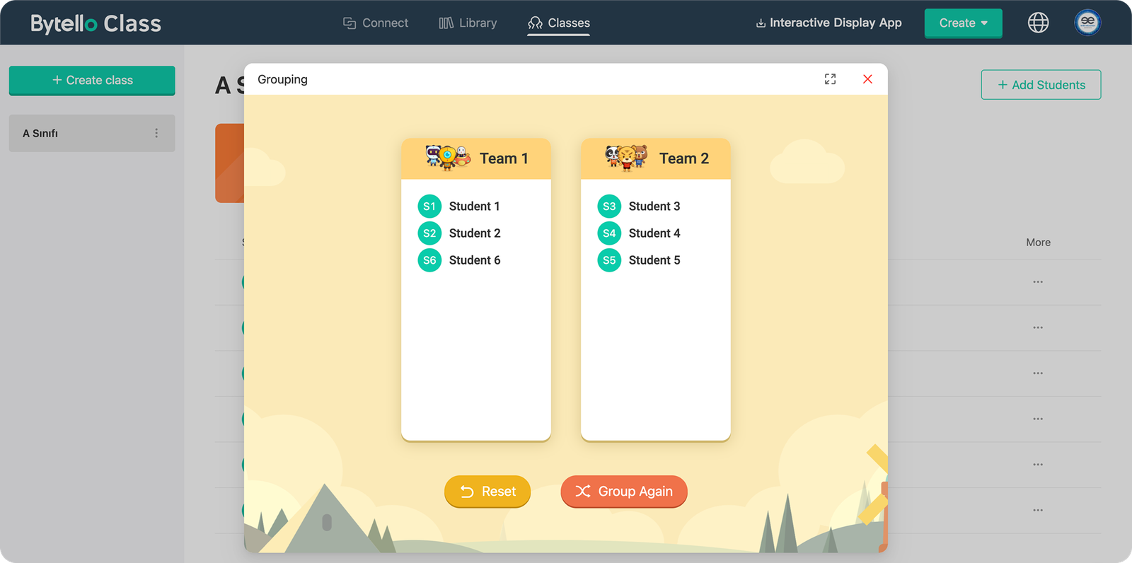
Task: Click the Create class button
Action: (92, 81)
